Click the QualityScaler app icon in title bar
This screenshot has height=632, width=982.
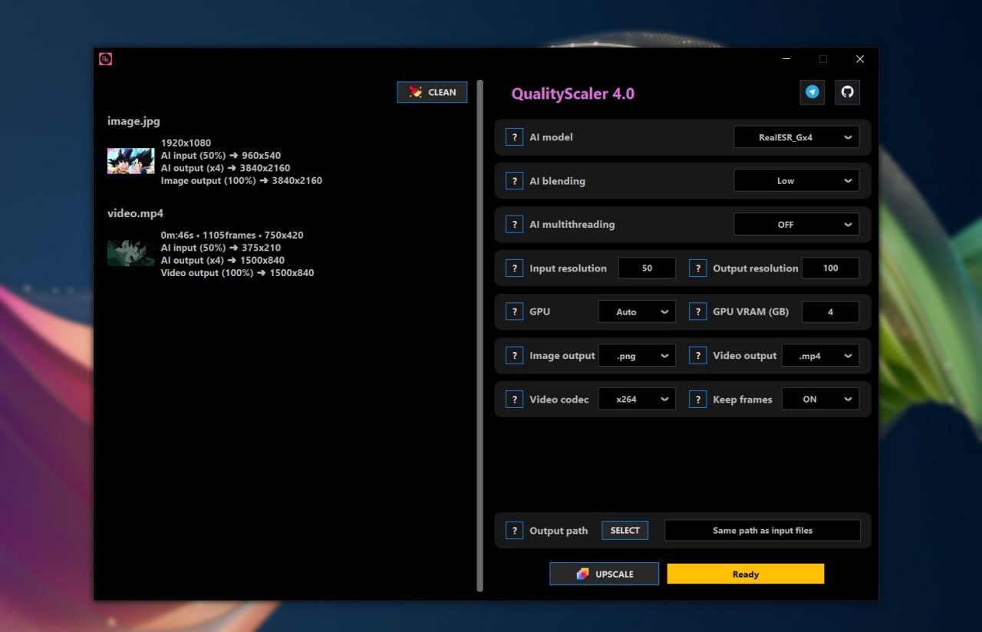click(105, 59)
